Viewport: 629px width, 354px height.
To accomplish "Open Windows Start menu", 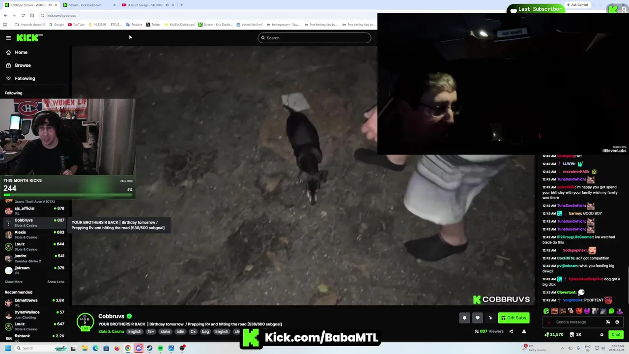I will pos(7,348).
